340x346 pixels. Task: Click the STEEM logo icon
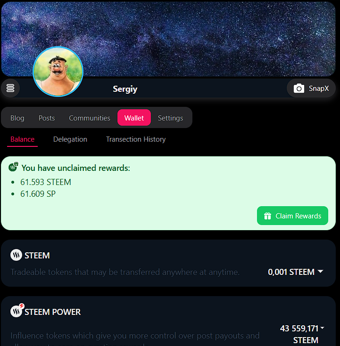pyautogui.click(x=16, y=255)
